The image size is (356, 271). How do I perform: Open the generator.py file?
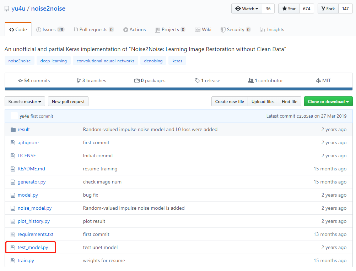(x=32, y=182)
